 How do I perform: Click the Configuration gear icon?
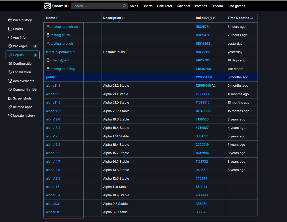(10, 63)
